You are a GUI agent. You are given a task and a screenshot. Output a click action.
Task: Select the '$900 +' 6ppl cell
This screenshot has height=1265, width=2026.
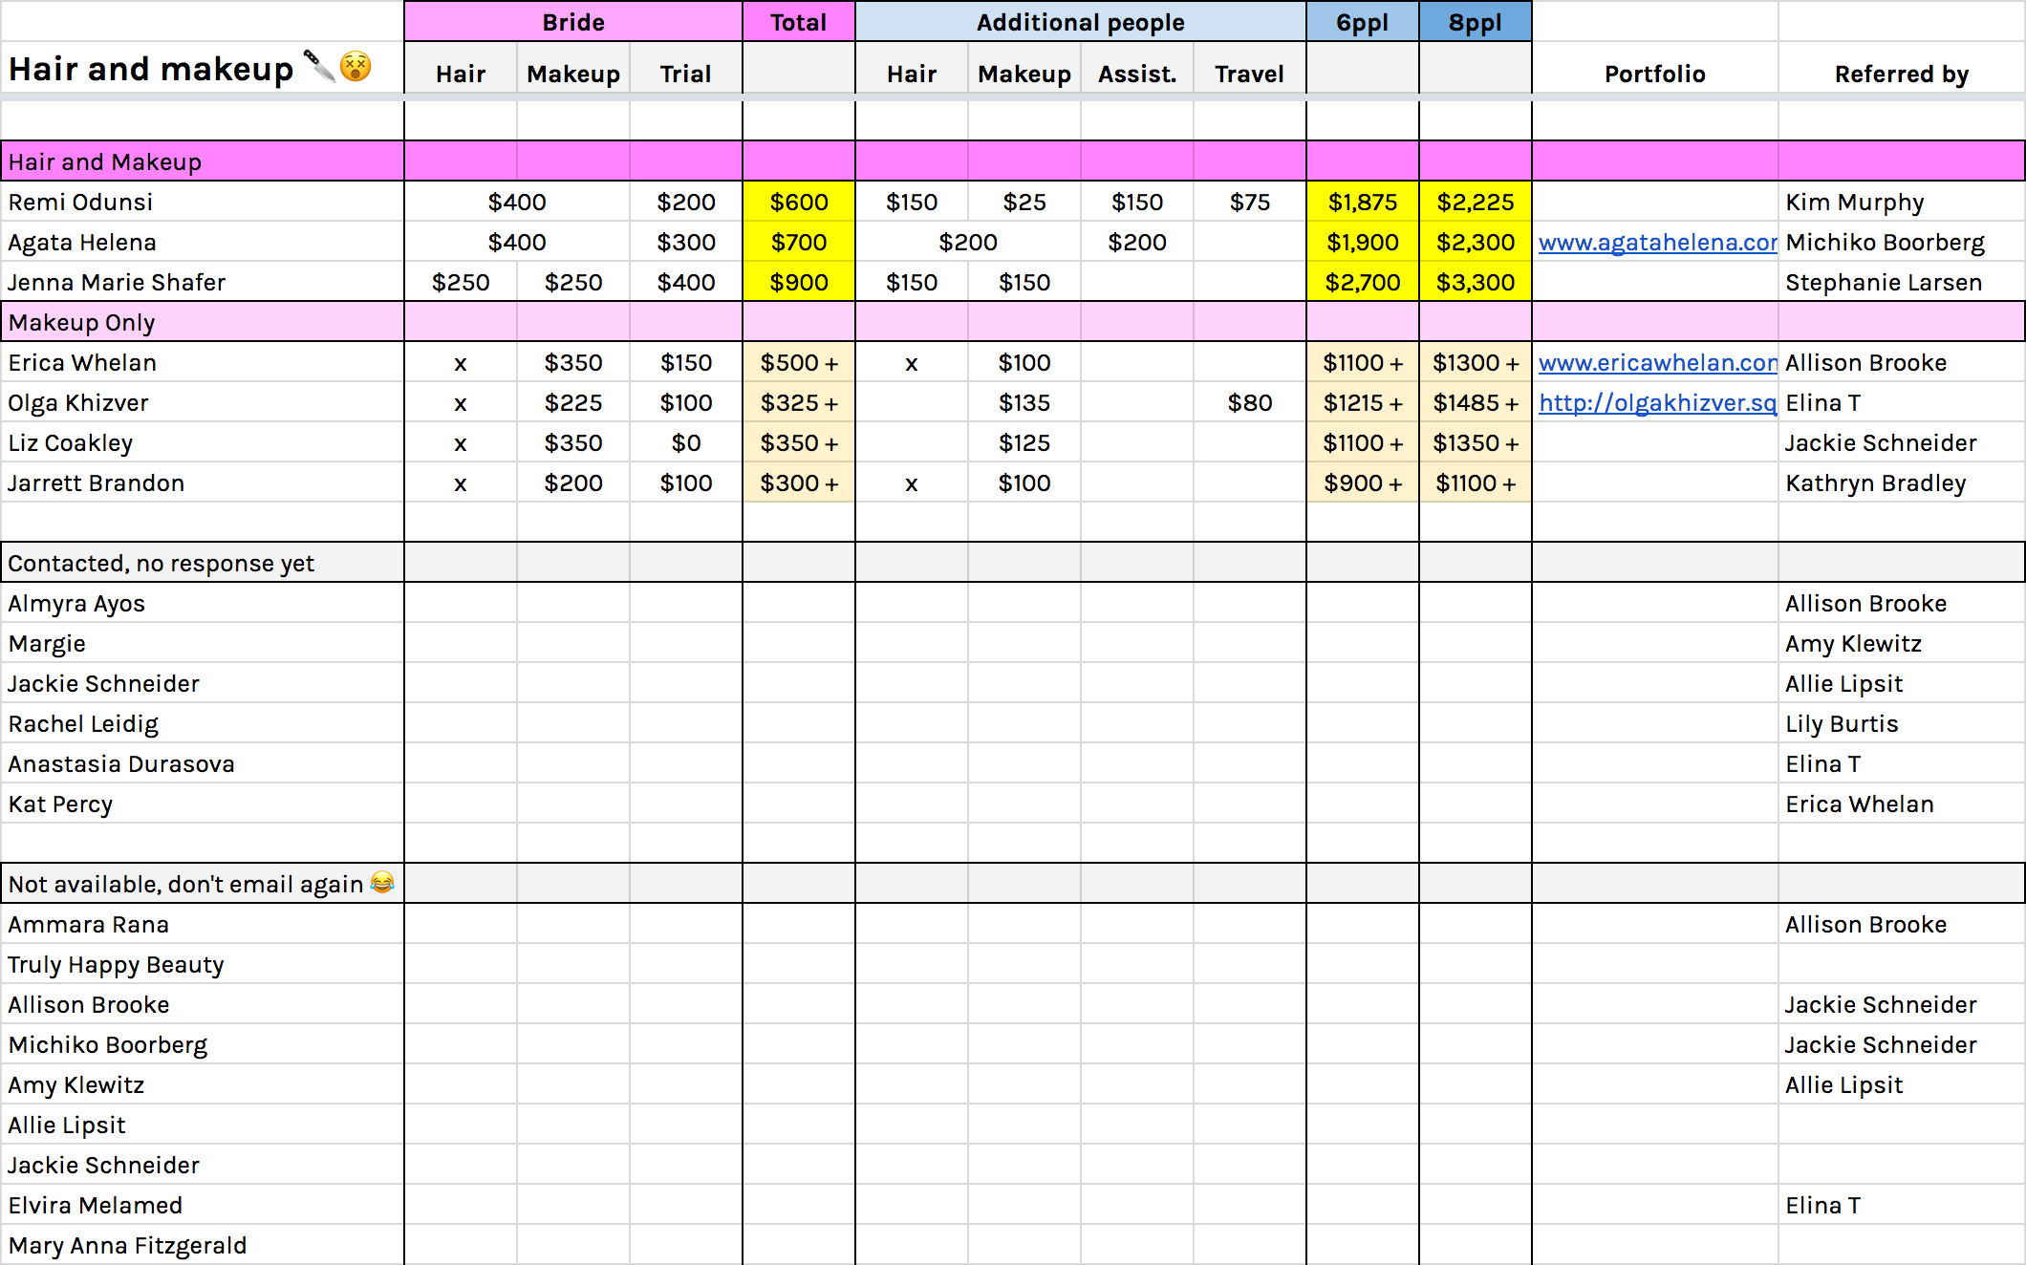click(1363, 483)
